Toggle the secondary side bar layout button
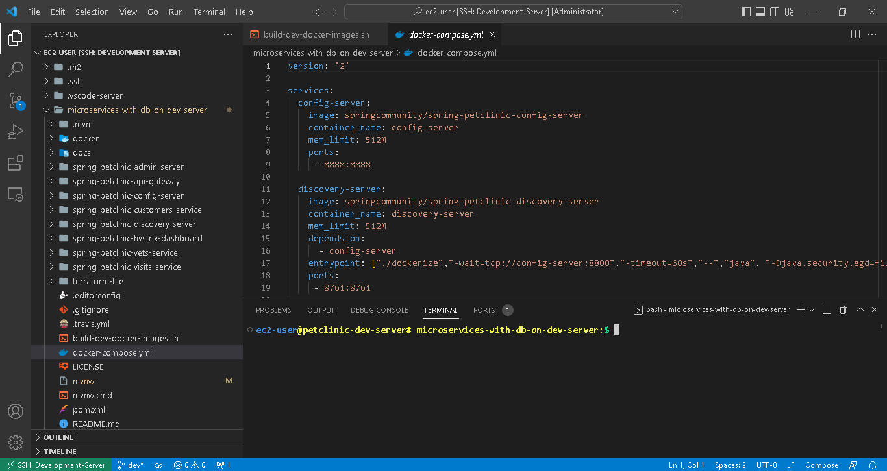The height and width of the screenshot is (471, 887). point(775,12)
